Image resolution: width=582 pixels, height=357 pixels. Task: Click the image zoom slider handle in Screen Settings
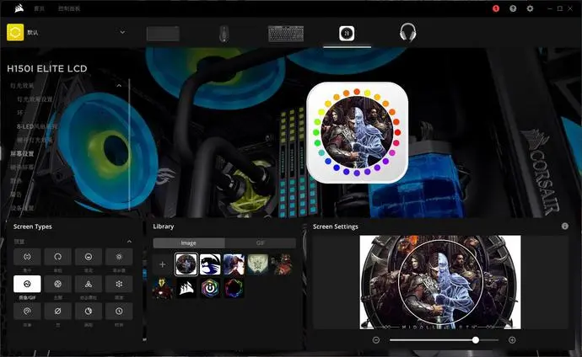coord(476,340)
